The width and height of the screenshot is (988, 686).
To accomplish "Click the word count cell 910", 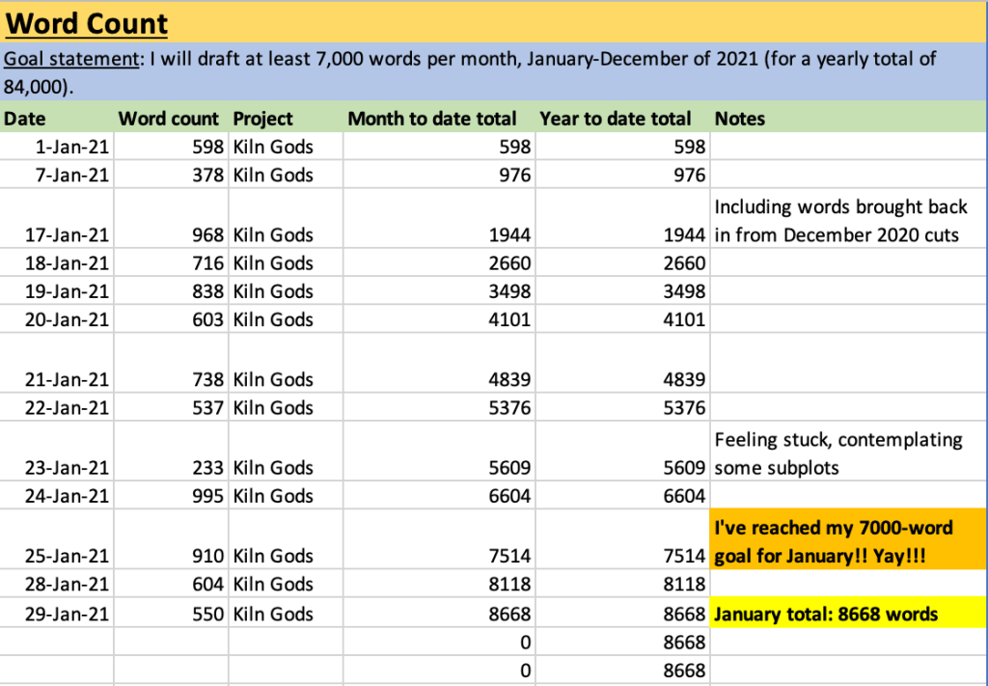I will [171, 540].
